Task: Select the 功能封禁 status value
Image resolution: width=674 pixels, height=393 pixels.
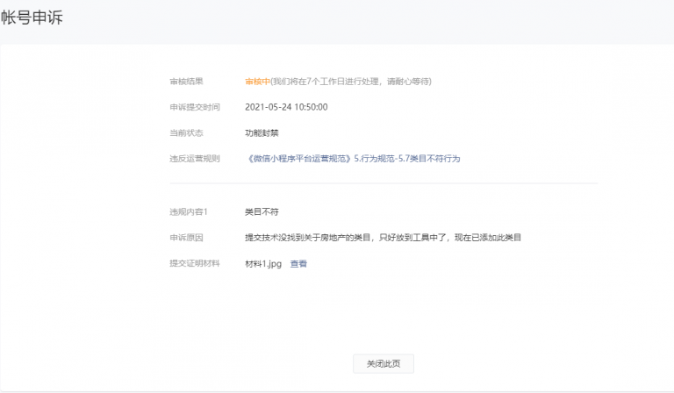Action: point(262,133)
